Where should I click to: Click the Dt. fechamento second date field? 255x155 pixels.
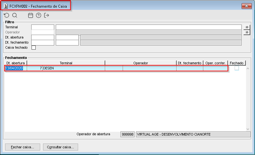tap(67, 43)
